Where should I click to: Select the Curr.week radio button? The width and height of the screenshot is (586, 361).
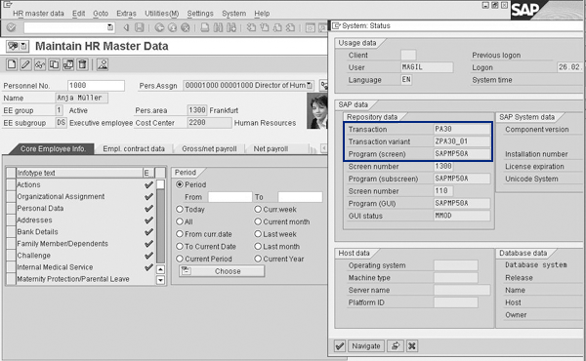(x=258, y=209)
